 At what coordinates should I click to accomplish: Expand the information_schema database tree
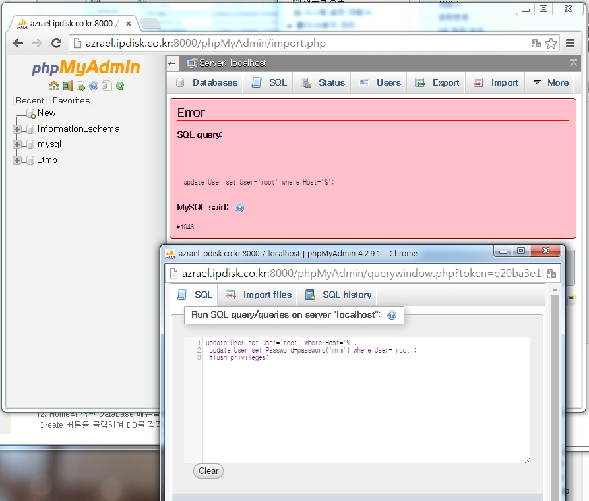pyautogui.click(x=17, y=129)
